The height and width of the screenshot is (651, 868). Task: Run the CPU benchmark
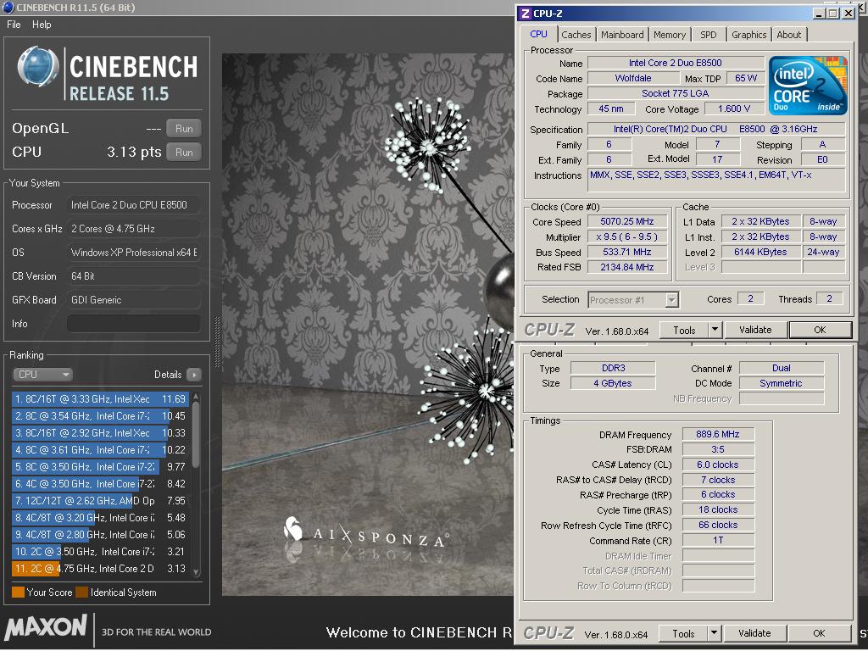tap(184, 153)
